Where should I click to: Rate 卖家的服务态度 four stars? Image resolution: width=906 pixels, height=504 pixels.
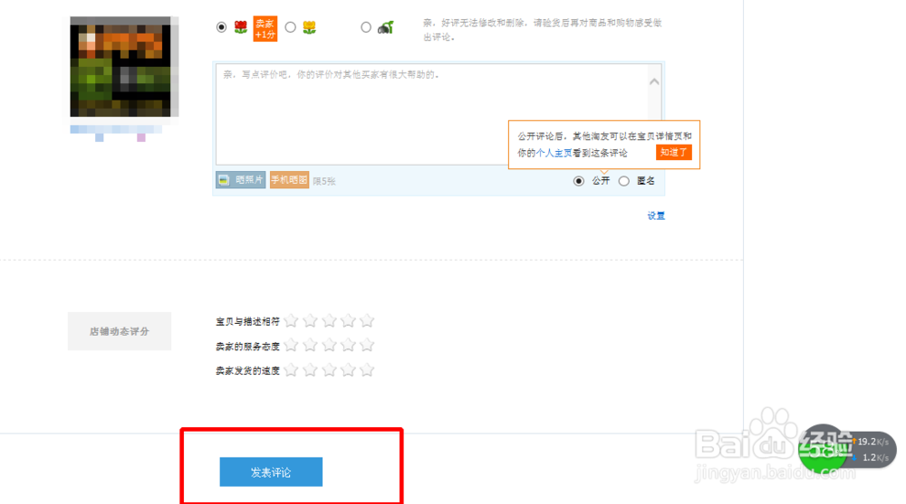348,346
